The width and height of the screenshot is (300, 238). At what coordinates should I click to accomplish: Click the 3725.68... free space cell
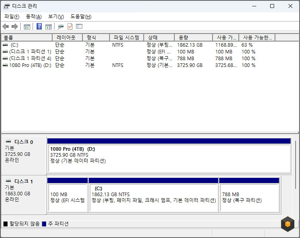pos(226,65)
